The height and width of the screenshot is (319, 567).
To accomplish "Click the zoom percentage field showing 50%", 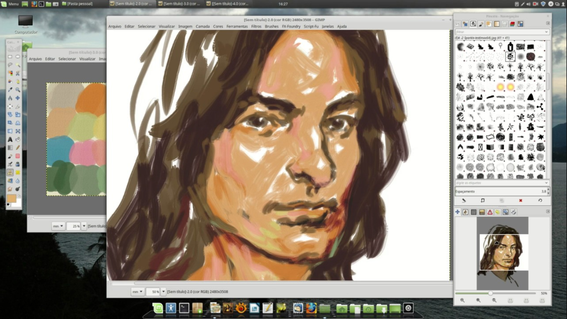I will (x=153, y=291).
